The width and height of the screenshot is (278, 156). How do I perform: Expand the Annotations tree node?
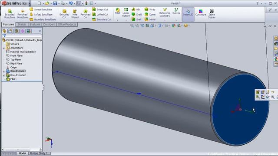click(4, 48)
